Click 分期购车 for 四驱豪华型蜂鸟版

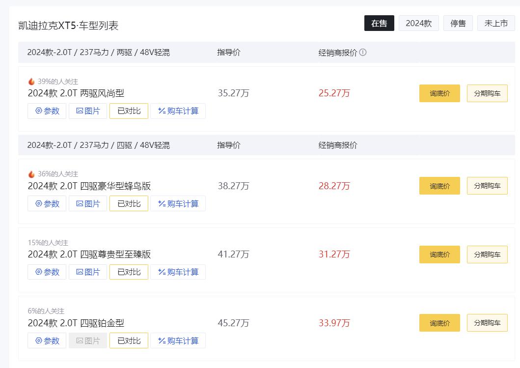tap(487, 186)
